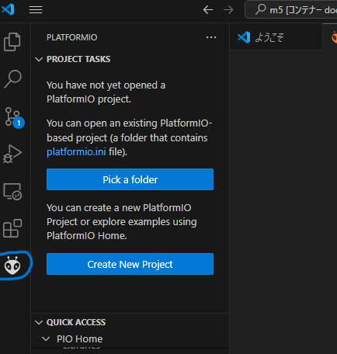This screenshot has width=337, height=354.
Task: Collapse the PIO Home tree item
Action: click(x=46, y=338)
